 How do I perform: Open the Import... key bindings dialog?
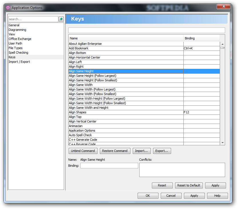click(x=142, y=151)
